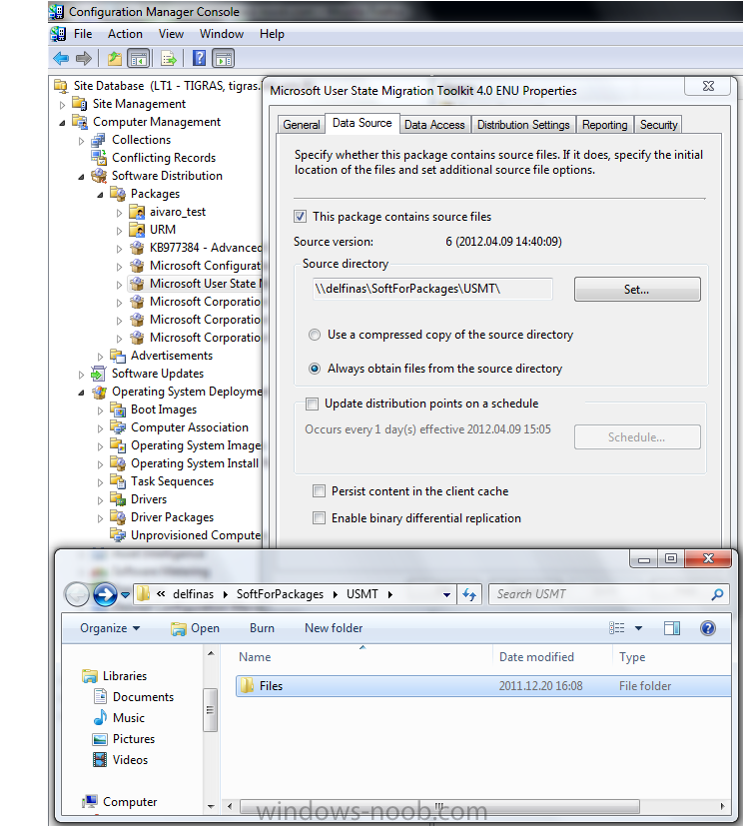Click Burn in Explorer toolbar

pyautogui.click(x=262, y=628)
